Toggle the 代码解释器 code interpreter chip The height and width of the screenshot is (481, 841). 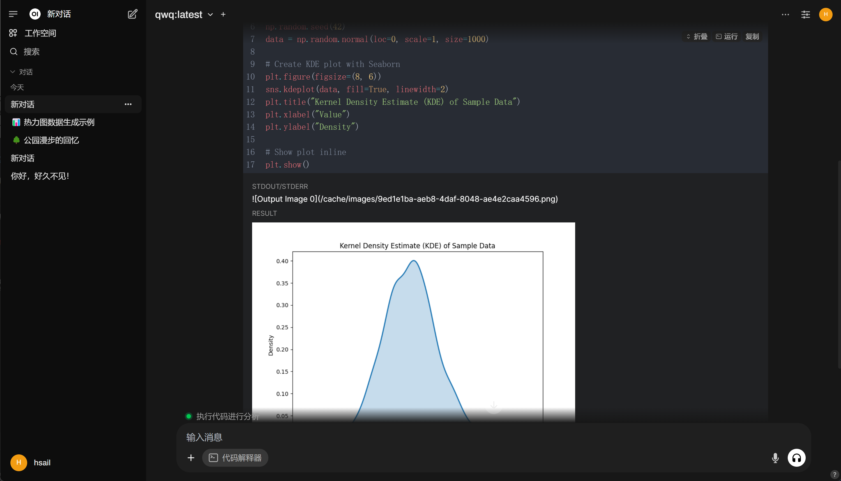[x=235, y=457]
